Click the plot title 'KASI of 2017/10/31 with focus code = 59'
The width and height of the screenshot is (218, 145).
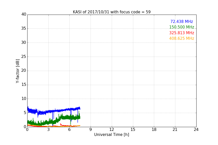(x=112, y=12)
